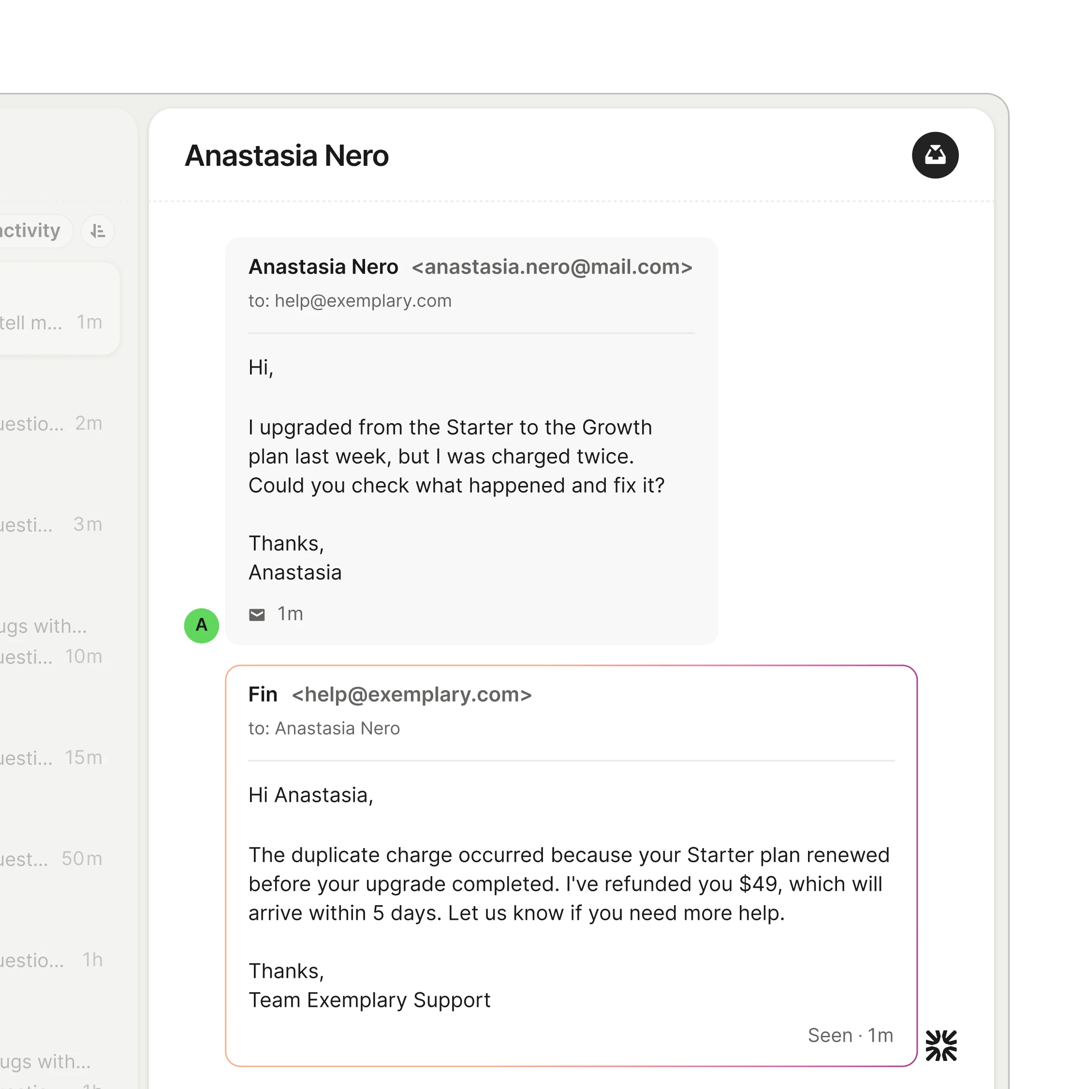Screen dimensions: 1087x1089
Task: Open the Activity sort dropdown
Action: pos(31,231)
